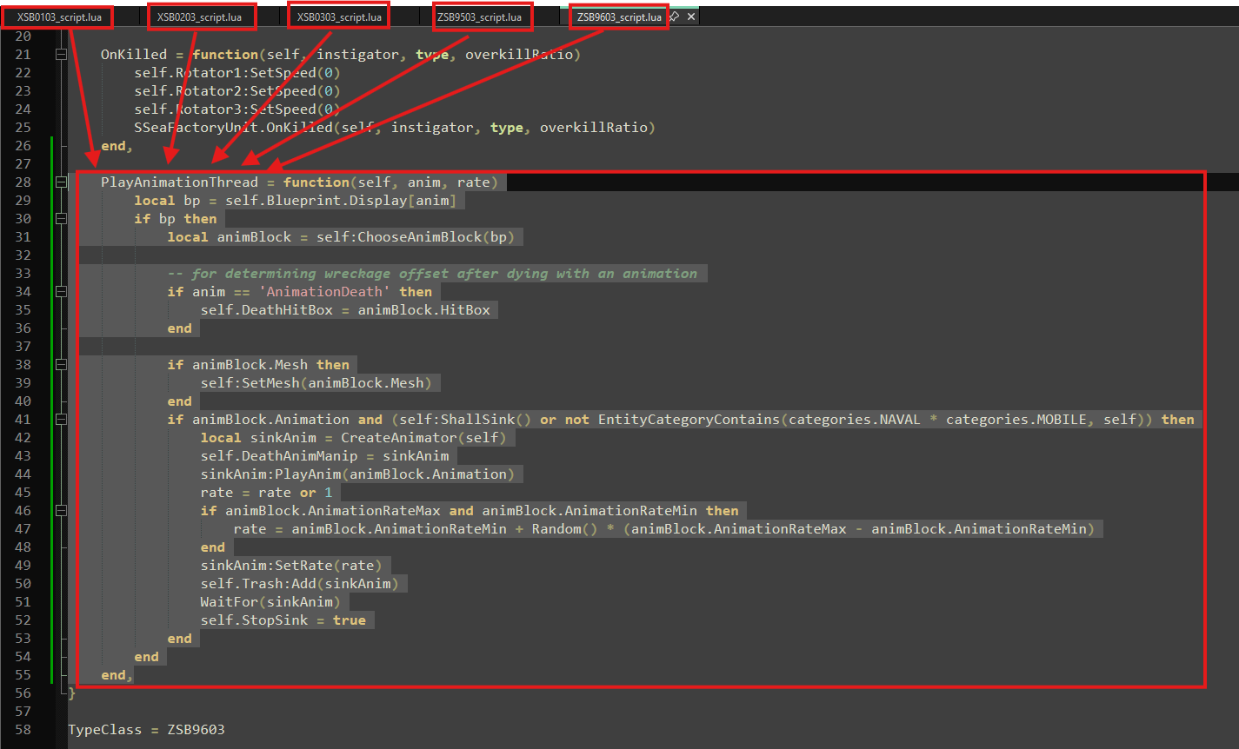Viewport: 1239px width, 749px height.
Task: Click the 'SSeaFactoryUnit.OnKilled' call text
Action: 233,128
